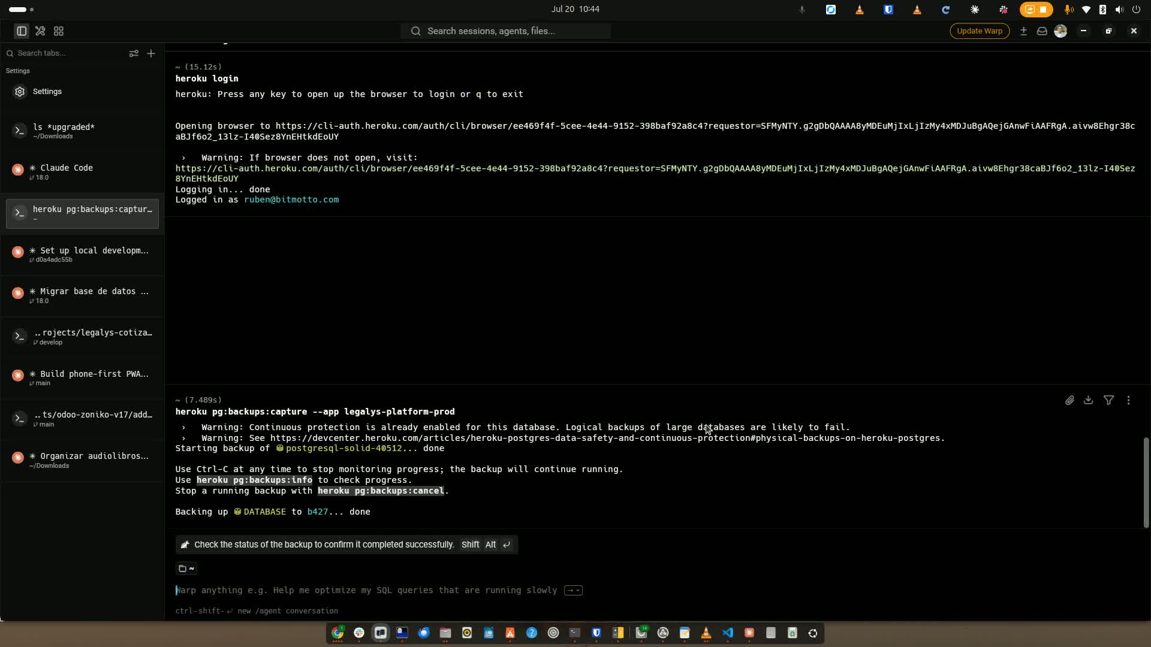Image resolution: width=1151 pixels, height=647 pixels.
Task: Open the tools icon beside the sidebar toggle
Action: coord(40,31)
